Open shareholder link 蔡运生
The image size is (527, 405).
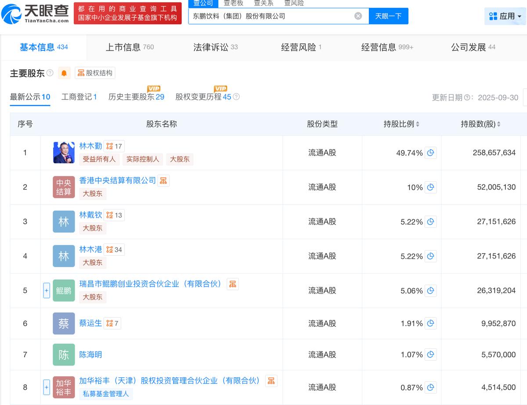pos(90,323)
